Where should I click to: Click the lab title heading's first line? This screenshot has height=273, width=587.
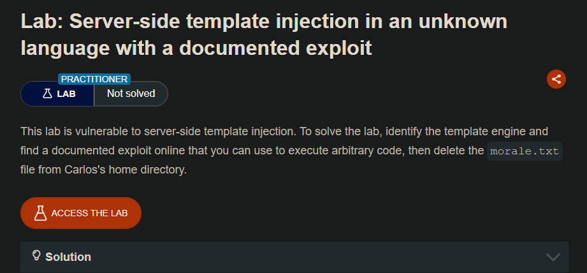click(x=264, y=21)
